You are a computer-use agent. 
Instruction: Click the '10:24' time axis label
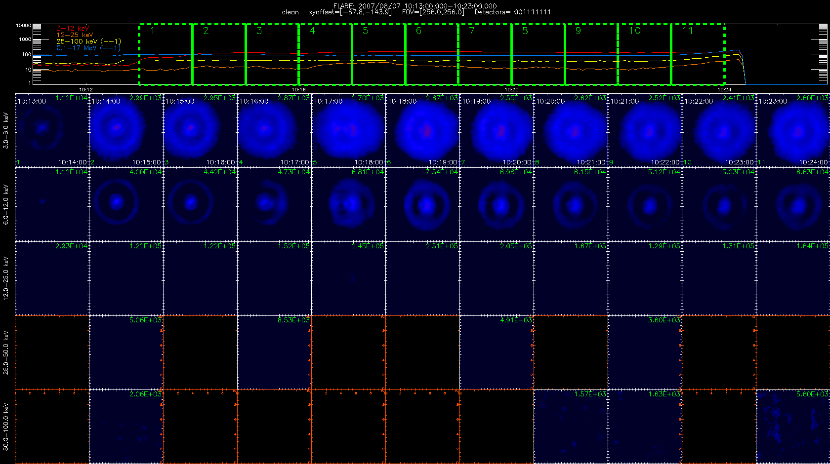tap(724, 89)
